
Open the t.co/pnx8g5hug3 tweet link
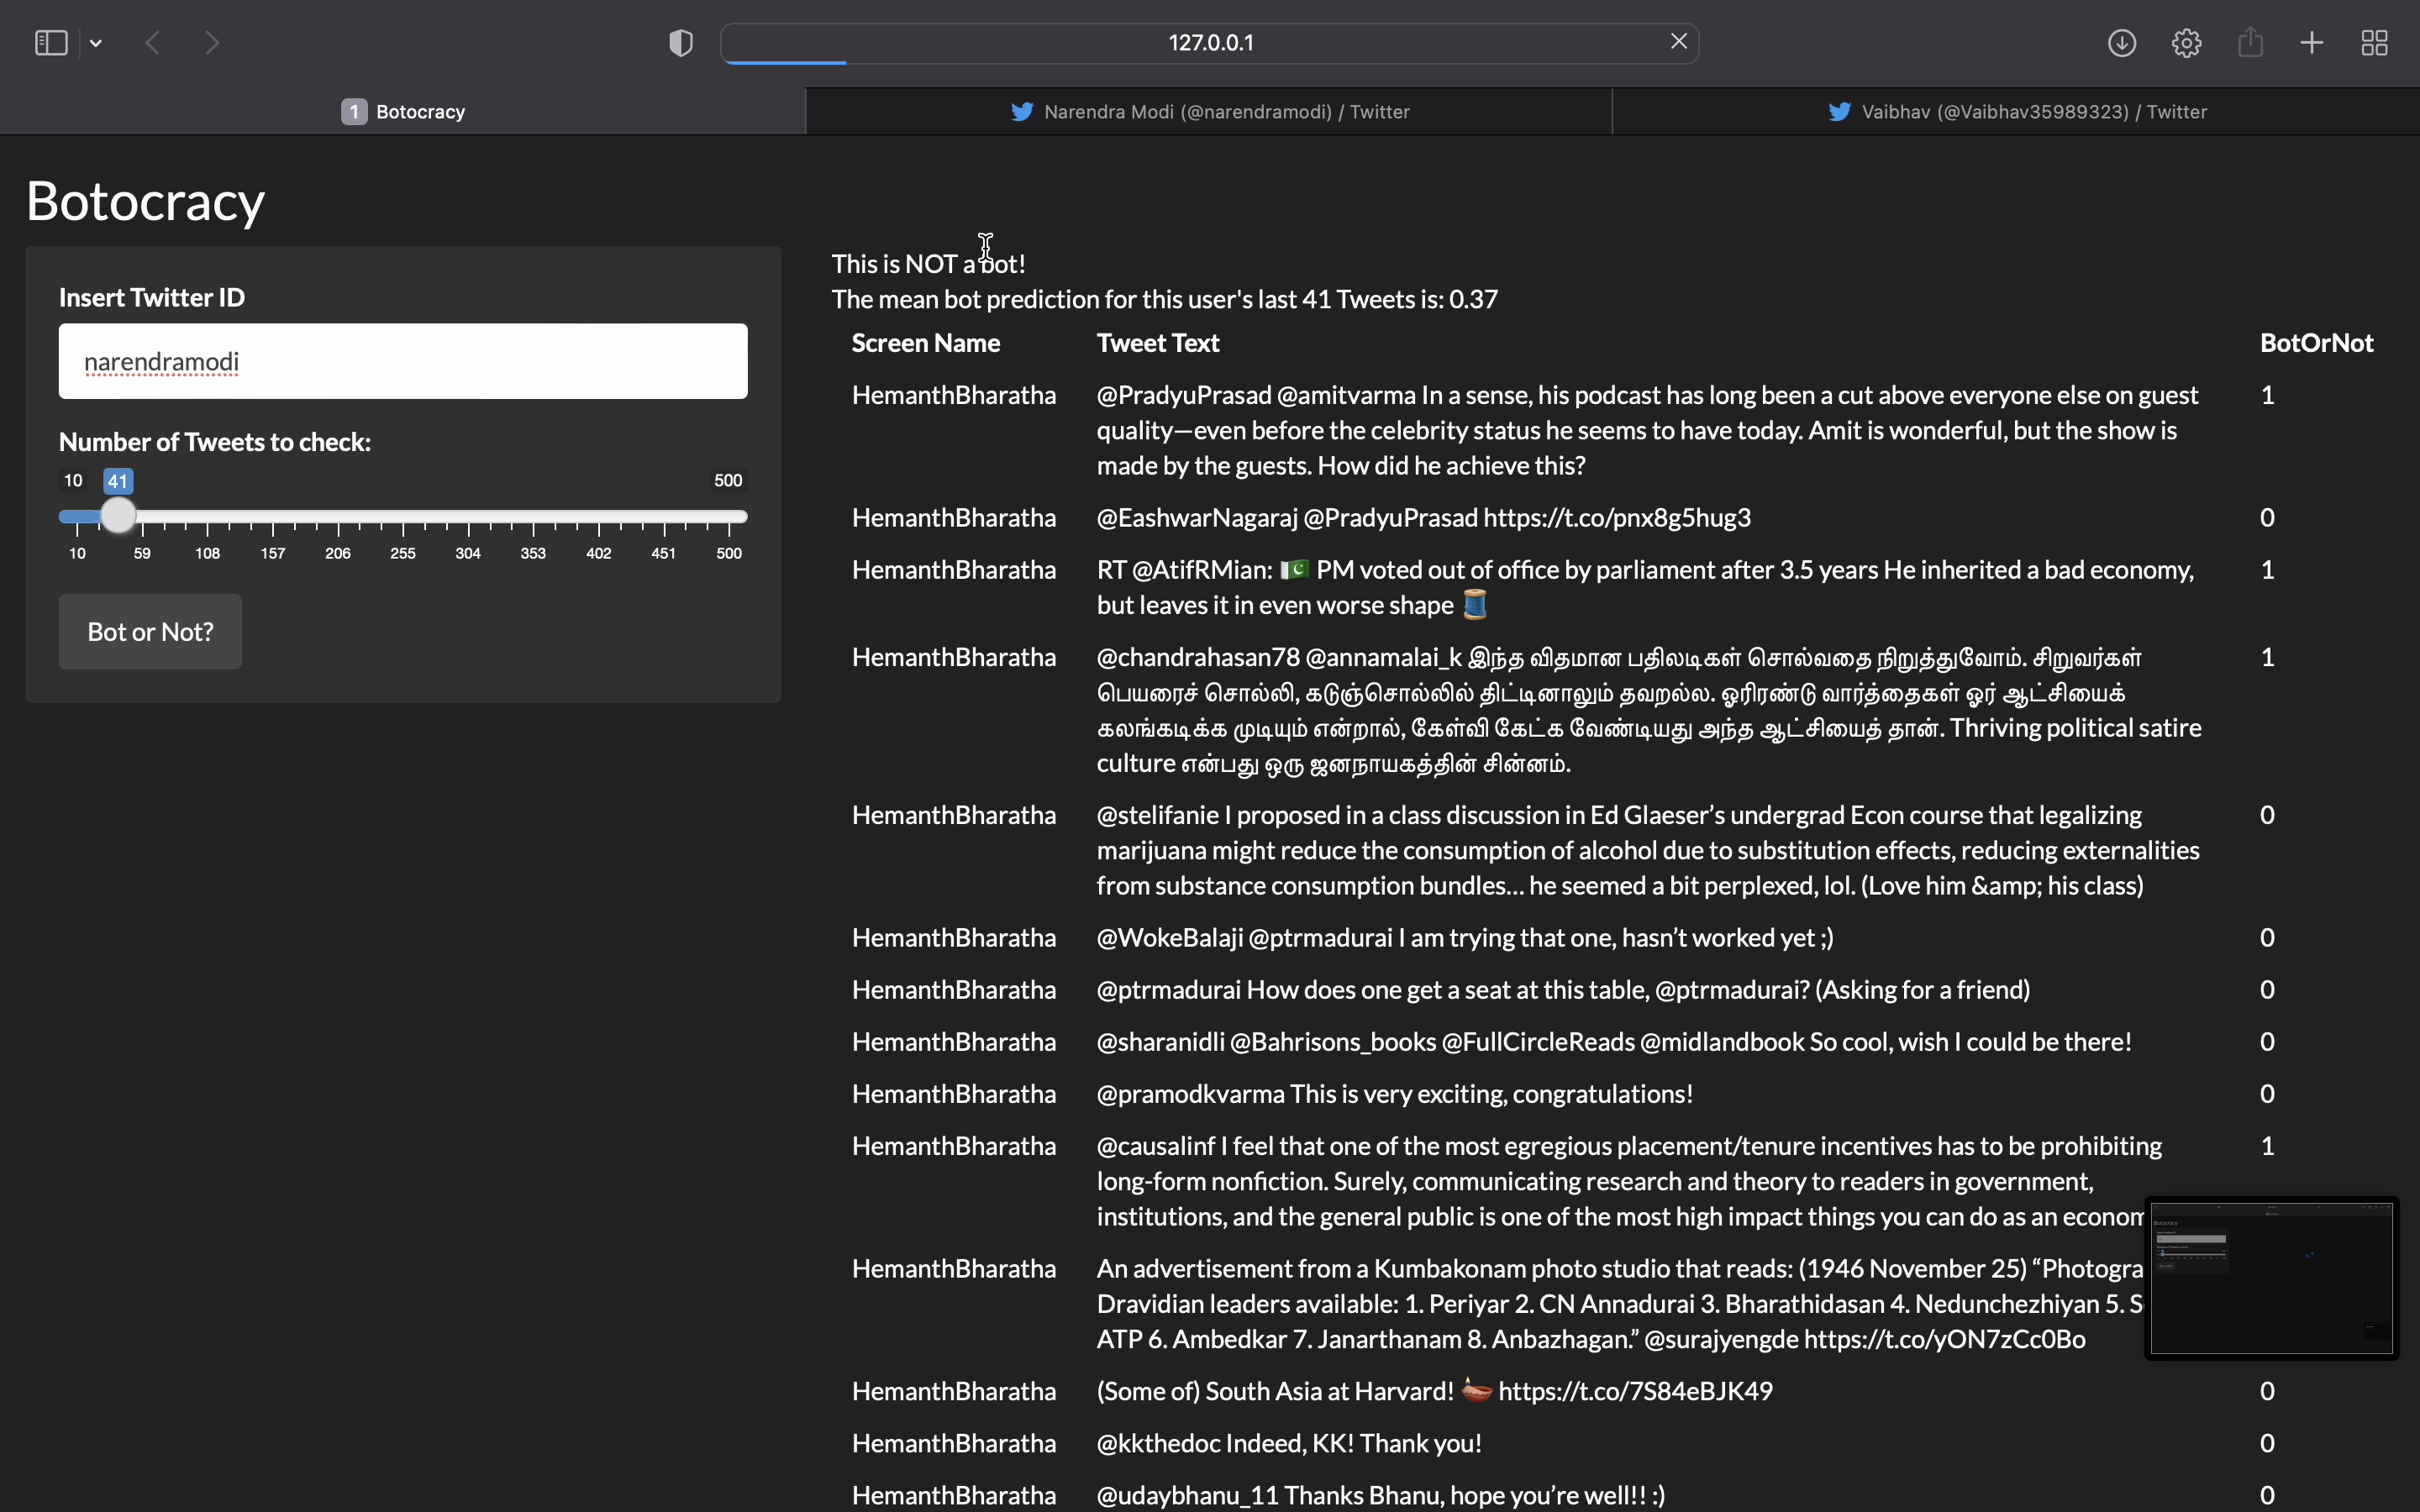point(1617,518)
